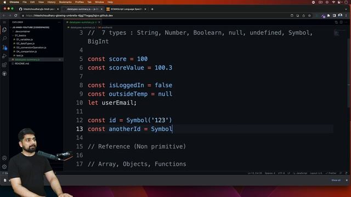Screen dimensions: 351x197
Task: Open 02_dataTypes.js file
Action: (x=25, y=44)
